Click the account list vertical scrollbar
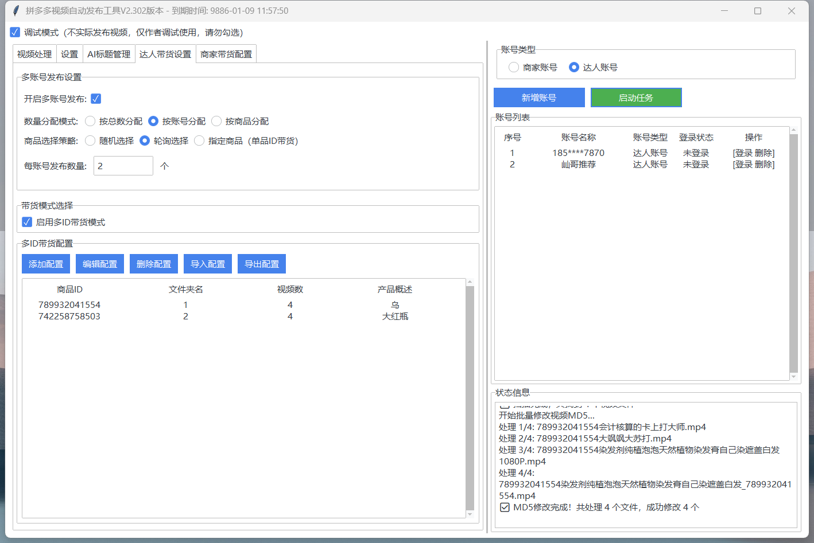The height and width of the screenshot is (543, 814). 794,253
